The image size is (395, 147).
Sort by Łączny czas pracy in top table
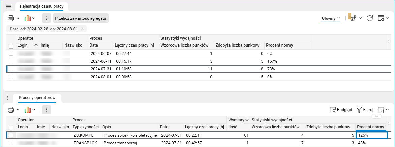(134, 46)
